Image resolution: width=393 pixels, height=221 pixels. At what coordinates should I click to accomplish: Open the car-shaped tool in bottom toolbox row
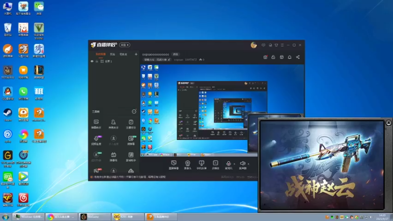[x=131, y=171]
